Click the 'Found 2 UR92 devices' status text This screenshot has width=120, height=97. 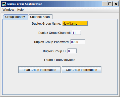point(60,60)
